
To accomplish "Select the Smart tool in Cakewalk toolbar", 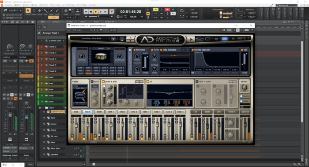I will (x=28, y=11).
